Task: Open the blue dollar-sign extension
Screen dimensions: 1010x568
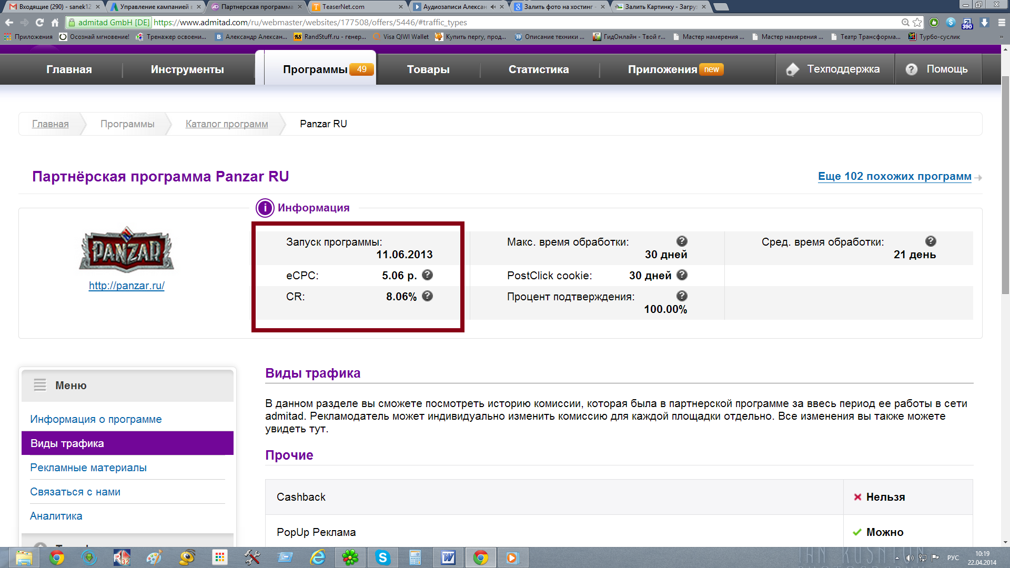Action: [x=951, y=23]
